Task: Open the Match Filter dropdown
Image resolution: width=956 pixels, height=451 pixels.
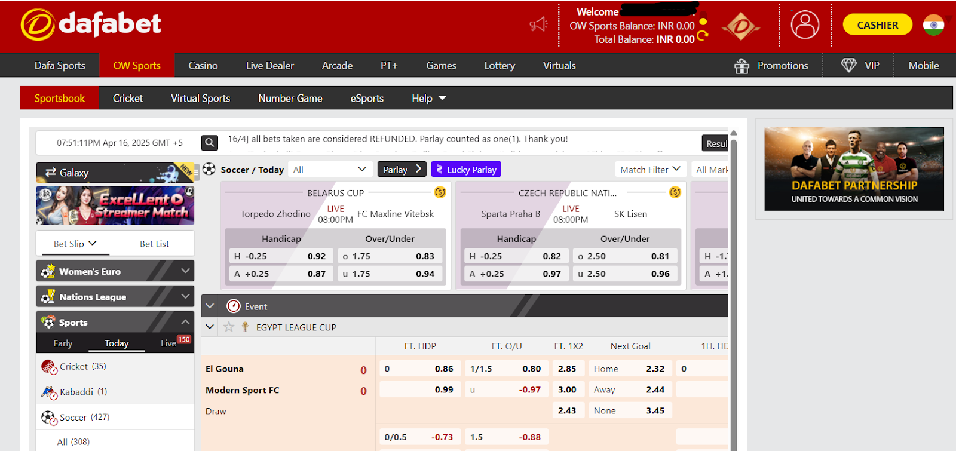Action: click(650, 170)
